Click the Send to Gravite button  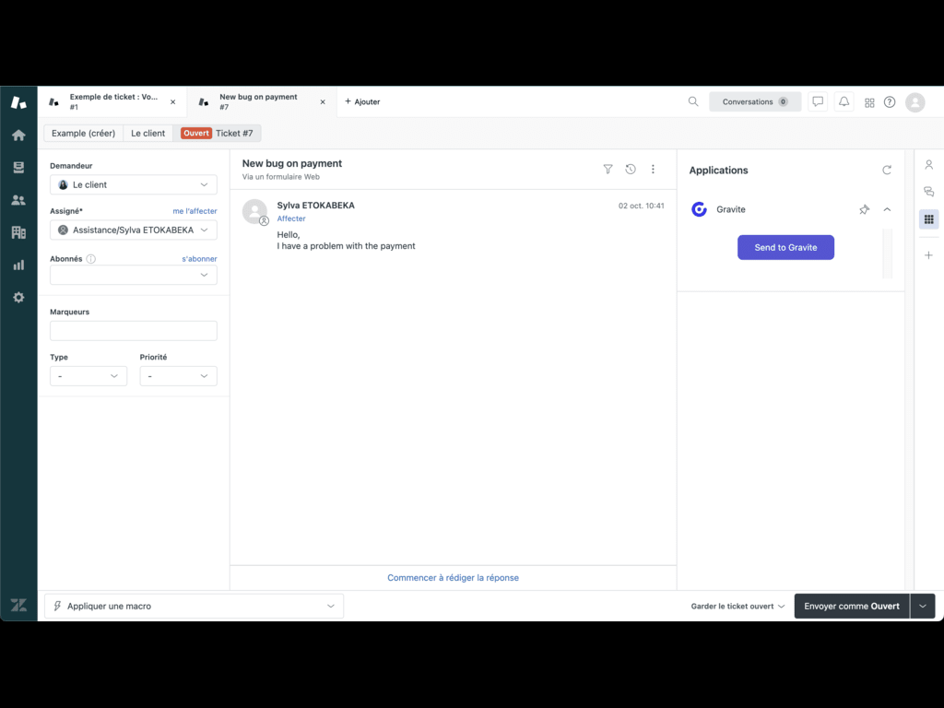(785, 247)
